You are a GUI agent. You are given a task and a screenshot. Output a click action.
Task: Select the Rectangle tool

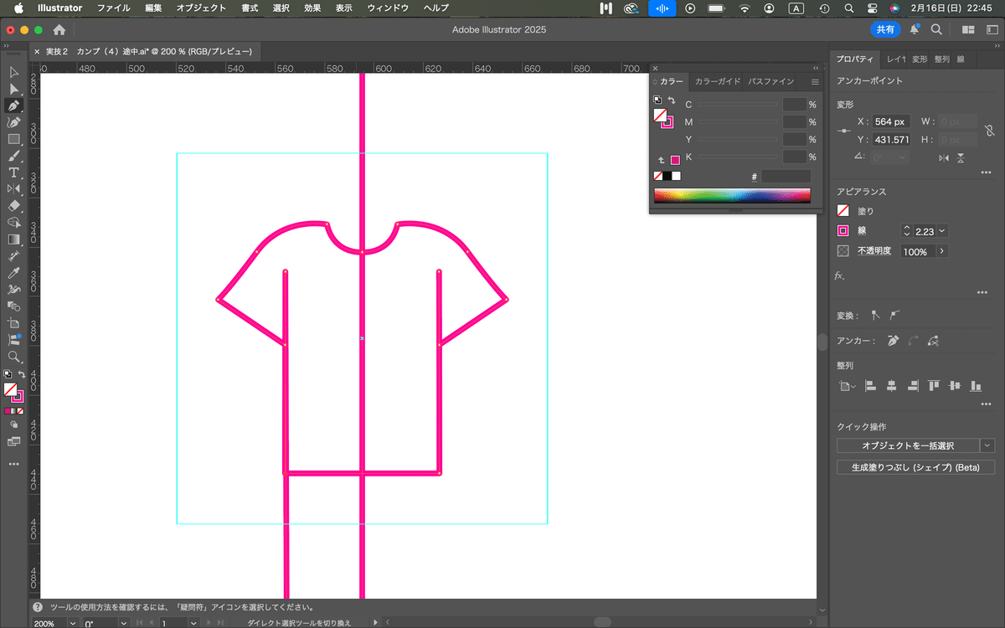click(14, 139)
